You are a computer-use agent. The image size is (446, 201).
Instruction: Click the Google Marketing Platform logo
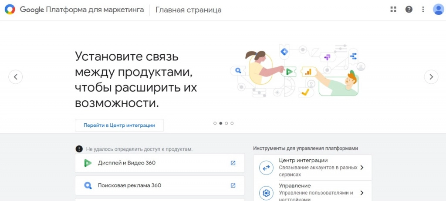point(10,10)
